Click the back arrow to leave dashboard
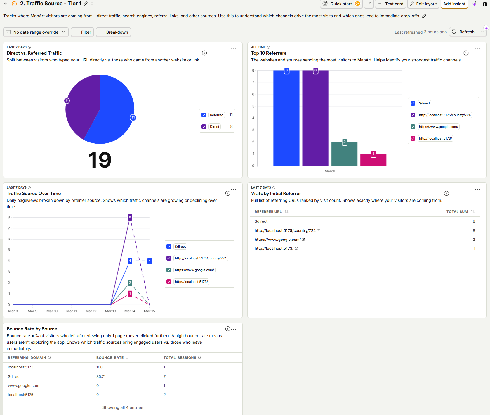The image size is (490, 415). pos(5,4)
